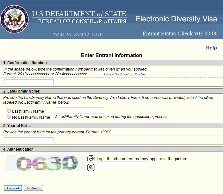Click the U.S. Department of State heading

pyautogui.click(x=79, y=14)
